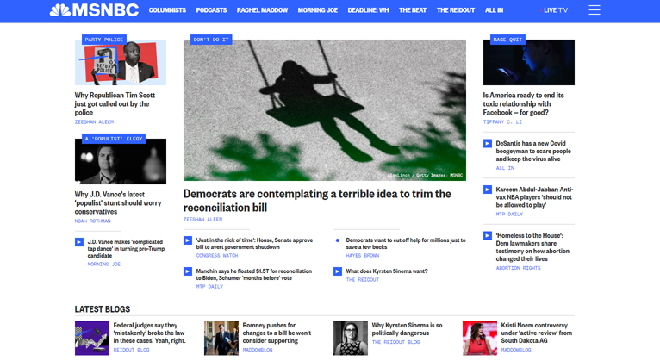This screenshot has width=660, height=361.
Task: Play video icon beside 'Homeless to the House' story
Action: coord(488,235)
